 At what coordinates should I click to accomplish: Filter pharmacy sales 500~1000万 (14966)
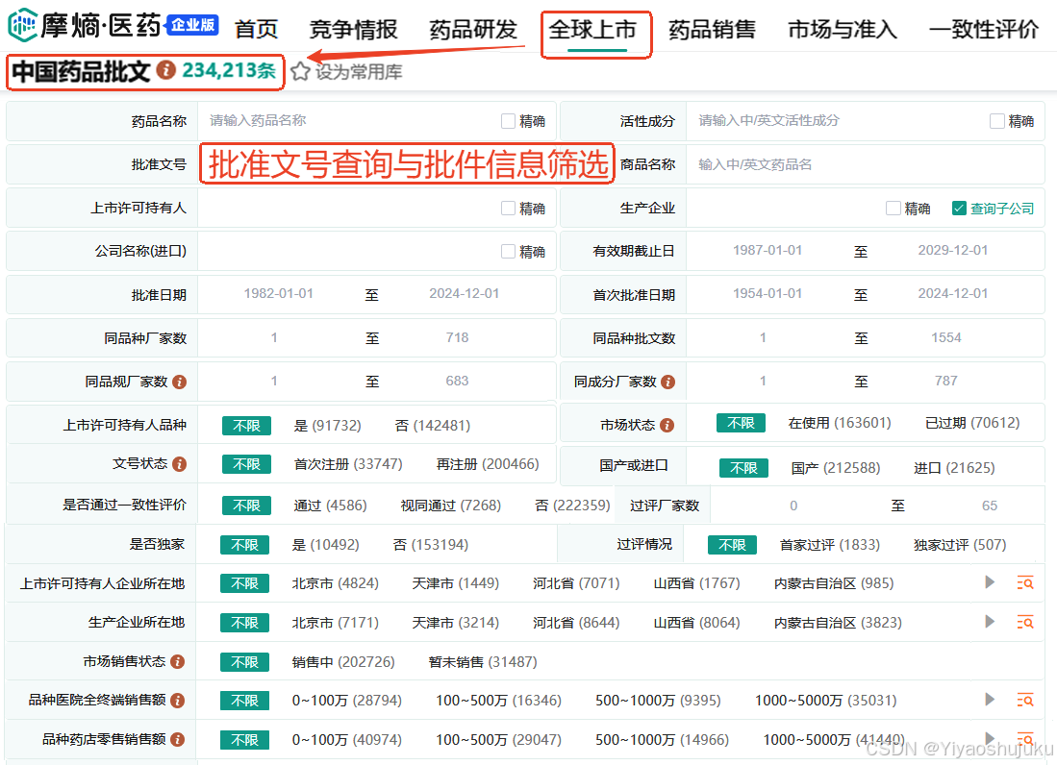click(x=662, y=739)
